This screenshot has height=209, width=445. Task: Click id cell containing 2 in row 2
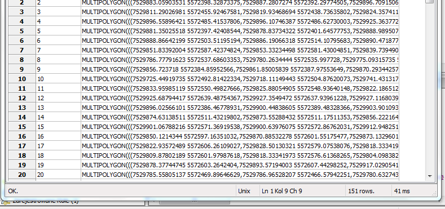(x=59, y=3)
